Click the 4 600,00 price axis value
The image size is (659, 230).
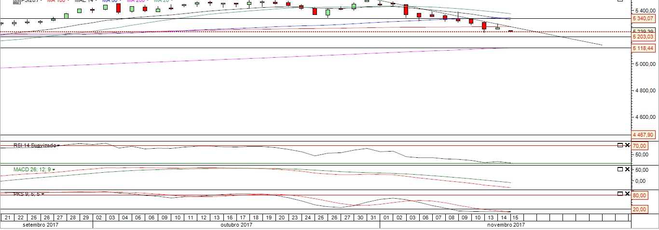pyautogui.click(x=645, y=117)
